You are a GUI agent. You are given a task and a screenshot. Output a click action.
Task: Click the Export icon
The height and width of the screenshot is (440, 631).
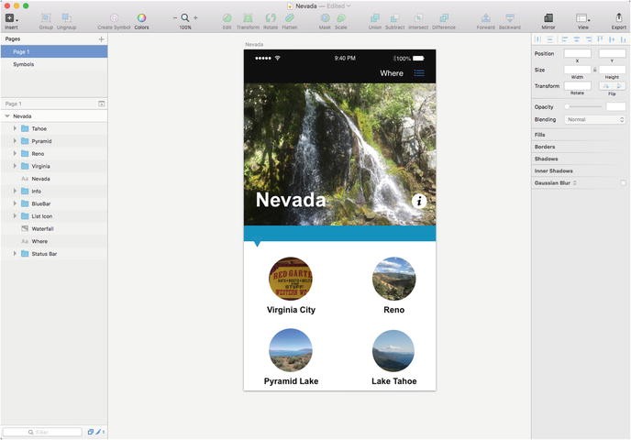pyautogui.click(x=618, y=17)
